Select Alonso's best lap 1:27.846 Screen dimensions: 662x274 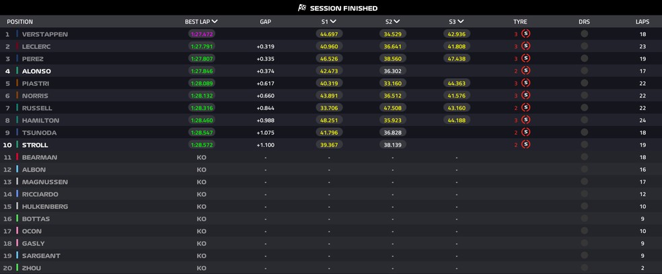[x=202, y=71]
